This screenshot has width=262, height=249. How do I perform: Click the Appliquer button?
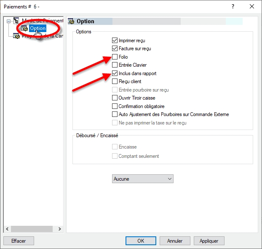point(209,241)
